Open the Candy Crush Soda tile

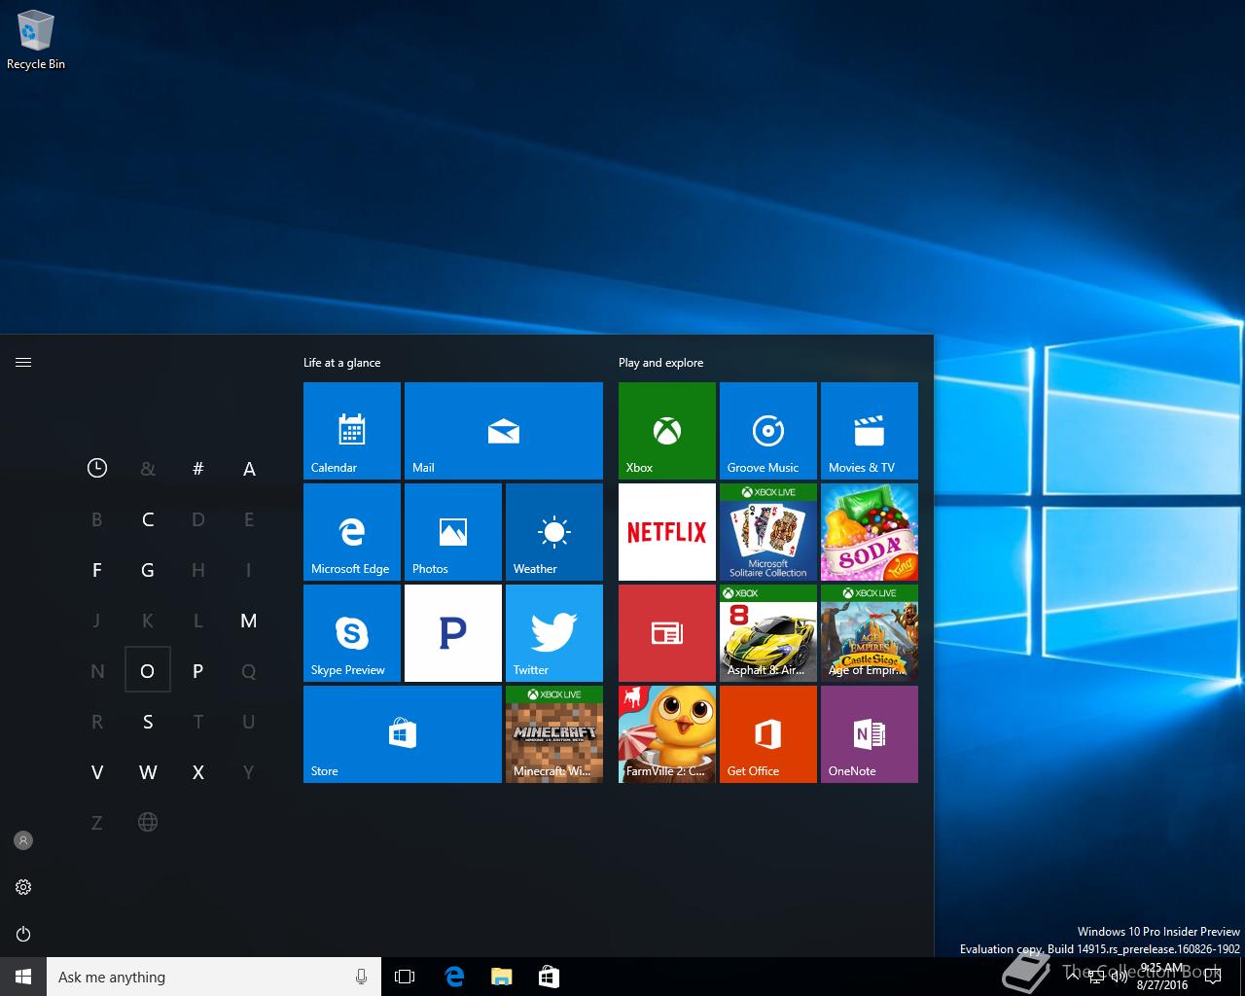(x=870, y=531)
